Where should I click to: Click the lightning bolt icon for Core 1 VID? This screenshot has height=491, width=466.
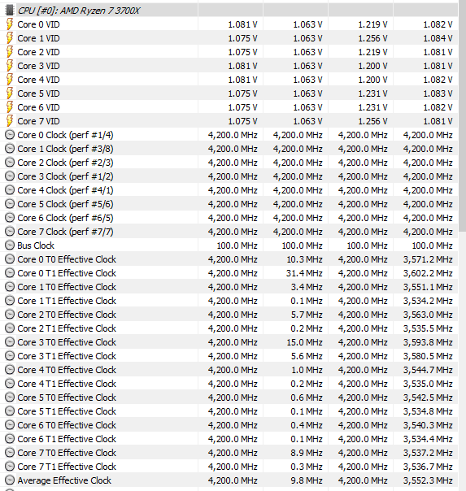(x=10, y=38)
